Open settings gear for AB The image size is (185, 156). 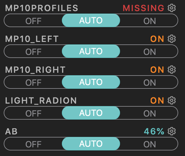pos(172,131)
